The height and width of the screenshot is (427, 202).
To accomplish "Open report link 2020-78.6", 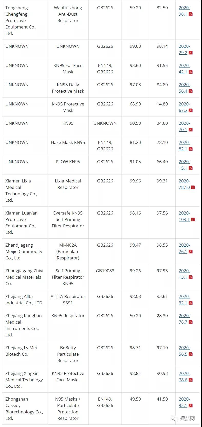I will click(184, 377).
